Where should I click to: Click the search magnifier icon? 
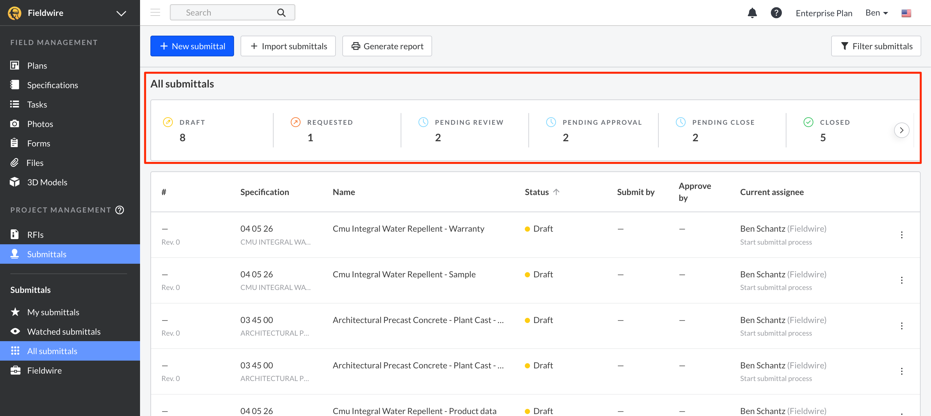[x=281, y=13]
